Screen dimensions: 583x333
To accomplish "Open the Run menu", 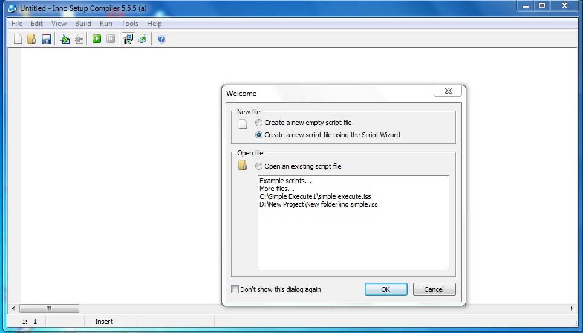I will [106, 24].
